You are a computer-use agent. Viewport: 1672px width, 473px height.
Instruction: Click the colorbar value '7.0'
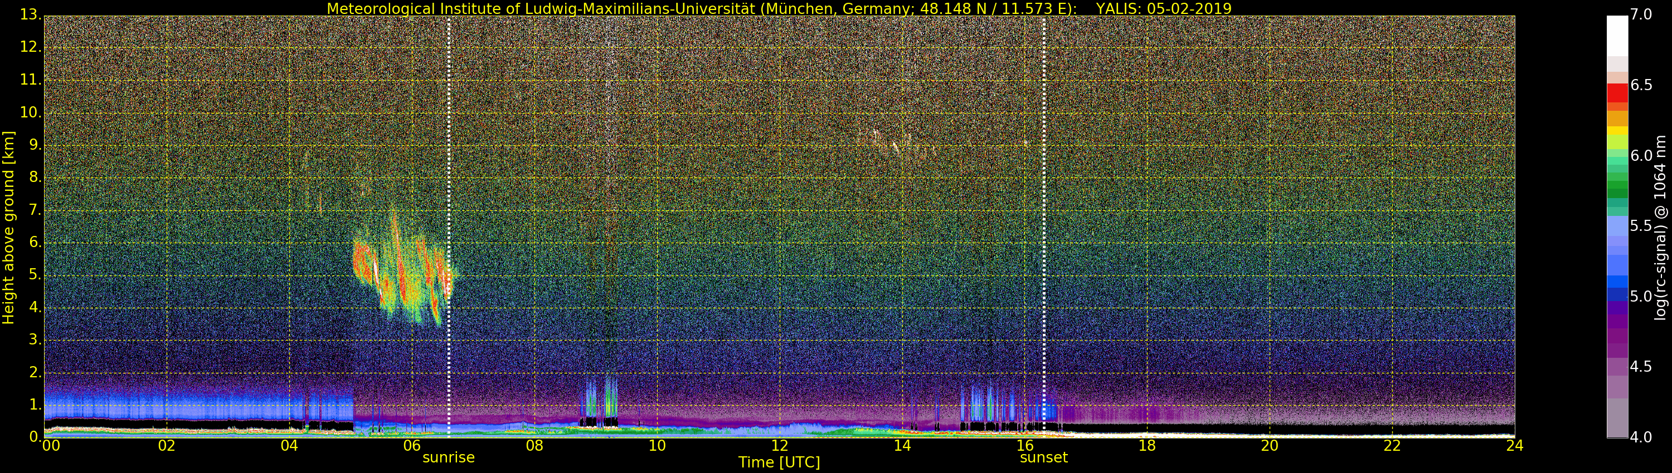tap(1641, 15)
